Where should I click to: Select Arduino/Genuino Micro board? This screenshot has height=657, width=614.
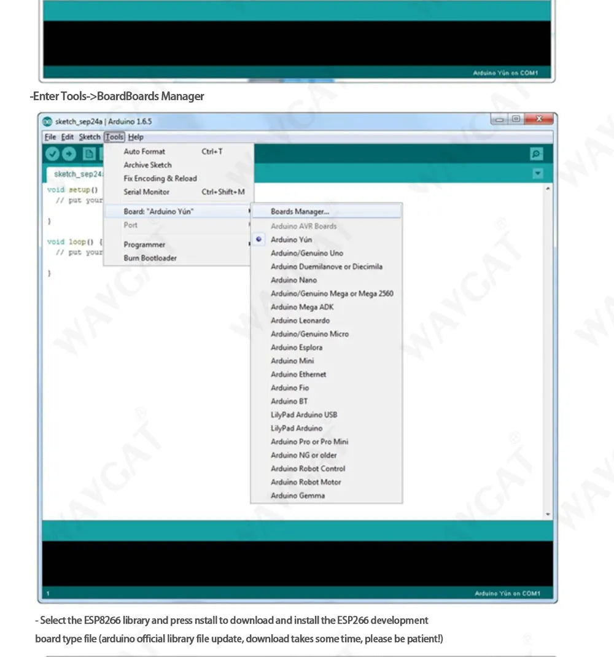tap(326, 334)
